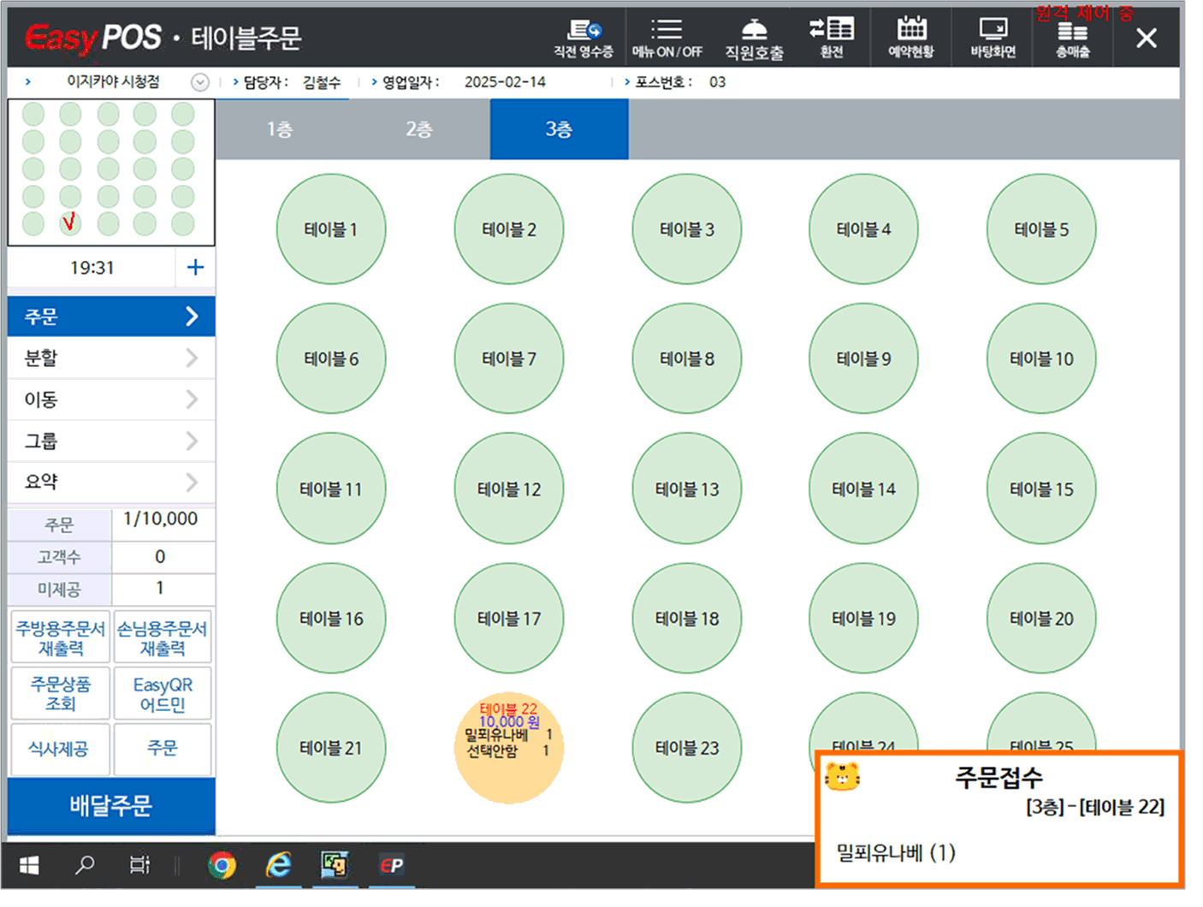Open Chrome from the taskbar
Image resolution: width=1203 pixels, height=907 pixels.
222,866
